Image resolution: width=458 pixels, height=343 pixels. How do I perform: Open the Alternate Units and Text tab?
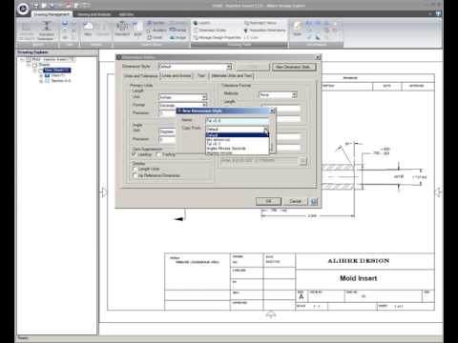(232, 75)
